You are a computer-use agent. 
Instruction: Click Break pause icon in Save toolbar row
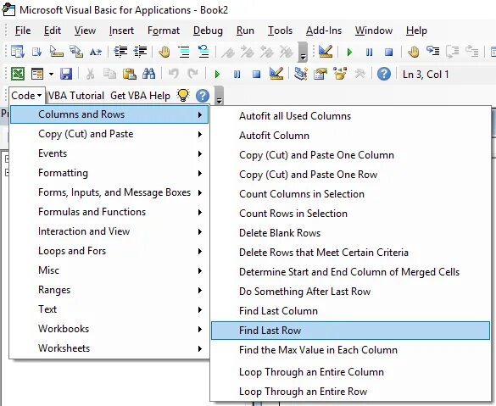click(x=237, y=75)
